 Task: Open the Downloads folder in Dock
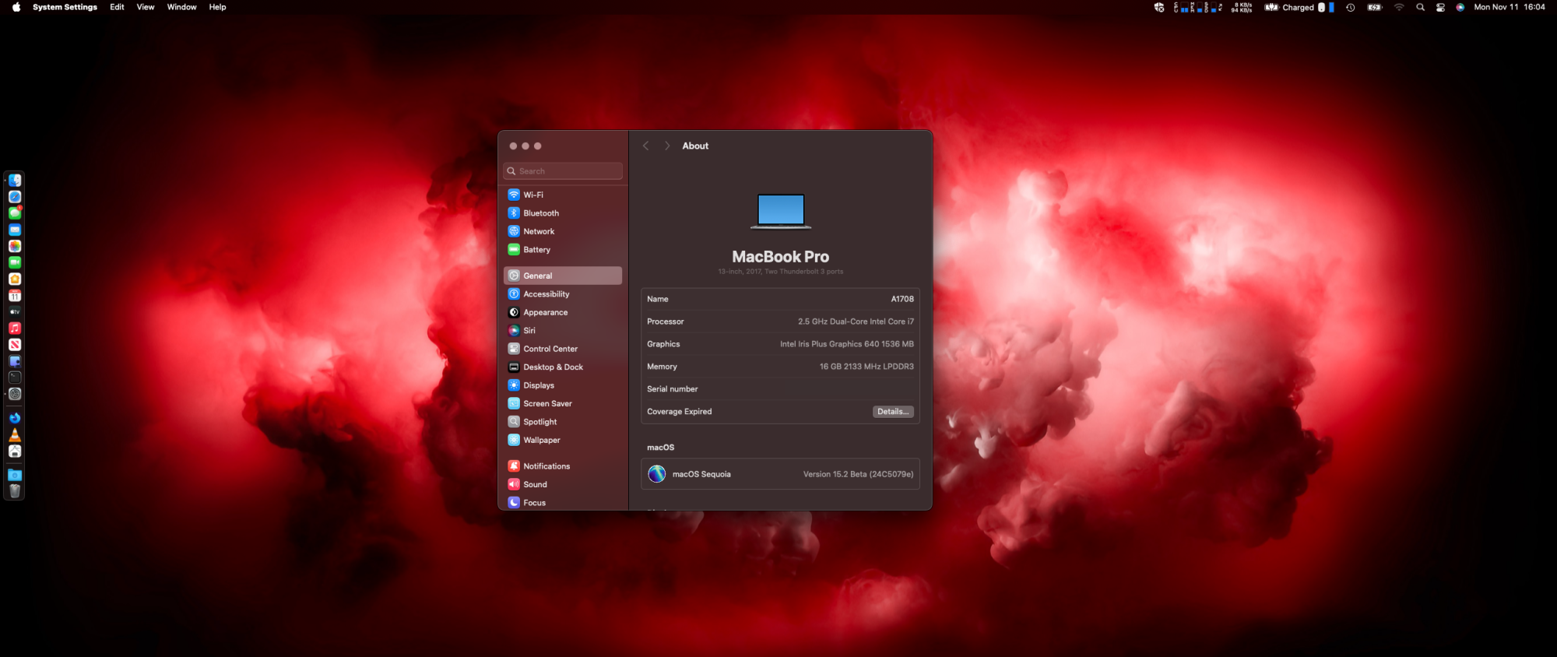pyautogui.click(x=15, y=475)
